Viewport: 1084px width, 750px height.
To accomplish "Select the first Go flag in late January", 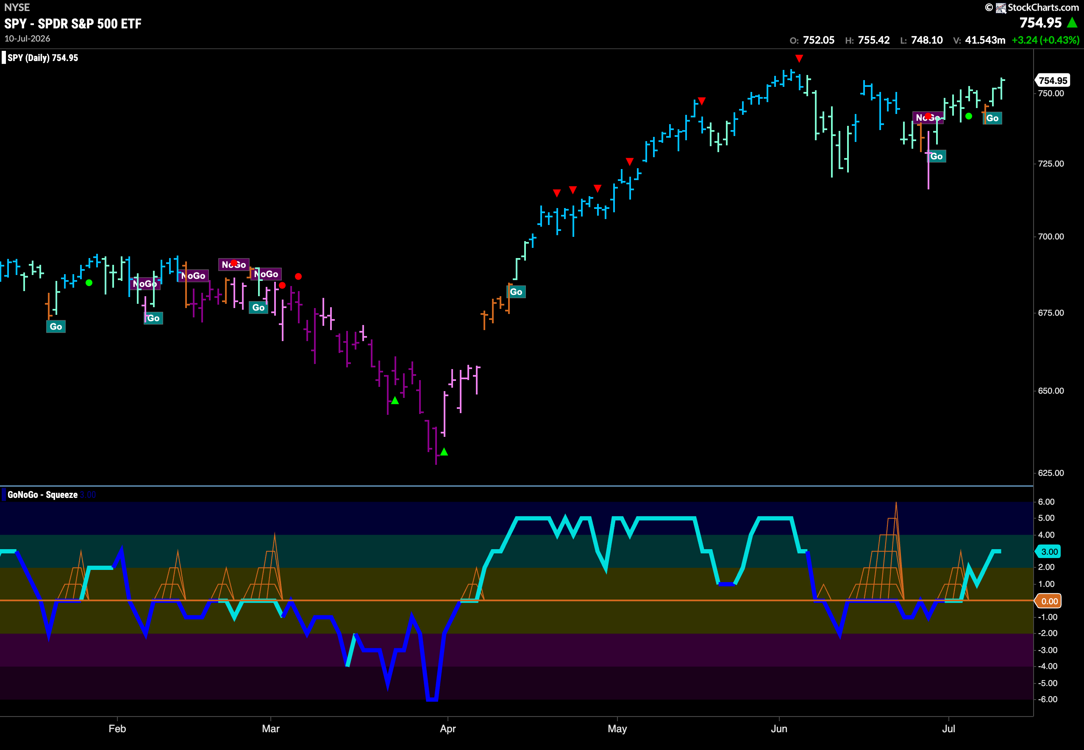I will pyautogui.click(x=56, y=327).
